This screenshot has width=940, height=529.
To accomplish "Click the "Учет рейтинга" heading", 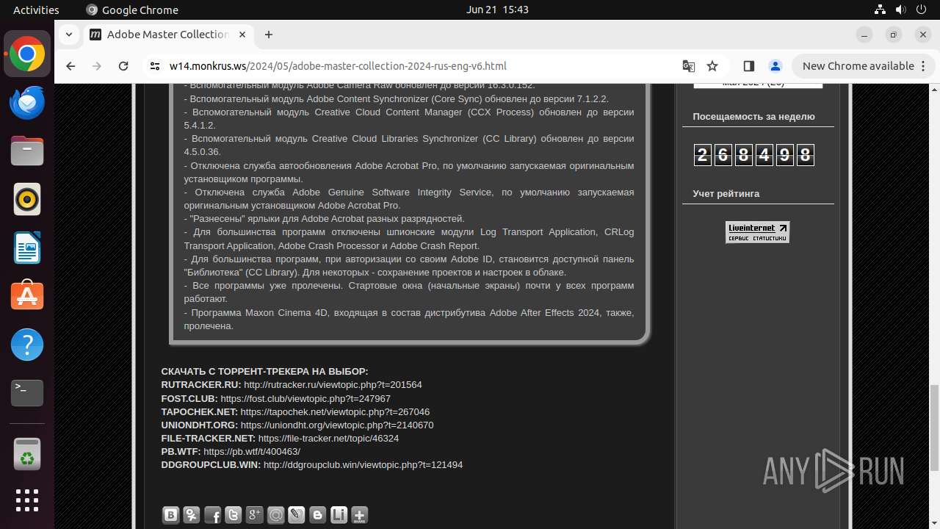I will [x=726, y=193].
